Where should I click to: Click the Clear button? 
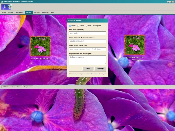pos(88,69)
